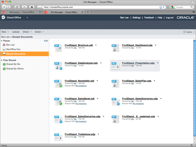Open the FruitDepot_SalesBook.odt file icon
The width and height of the screenshot is (196, 147).
click(58, 101)
